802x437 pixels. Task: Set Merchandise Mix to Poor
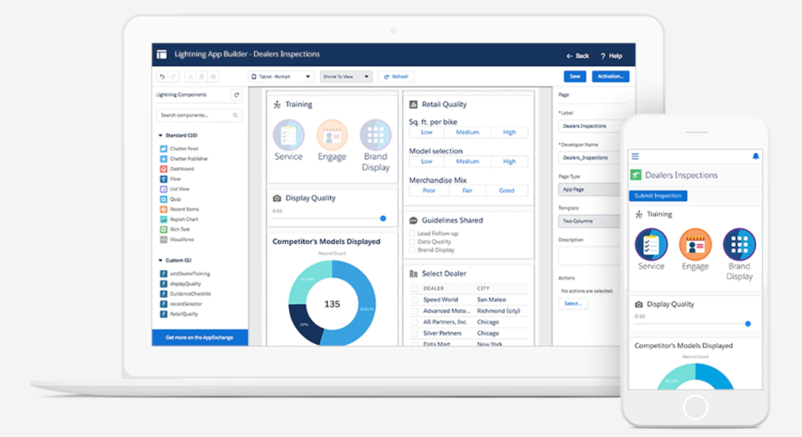coord(429,191)
